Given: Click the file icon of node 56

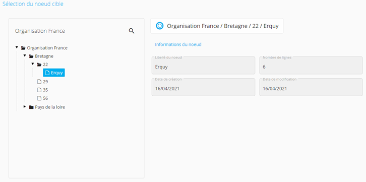Looking at the screenshot, I should point(39,98).
